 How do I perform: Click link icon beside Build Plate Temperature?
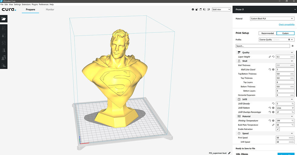point(273,125)
